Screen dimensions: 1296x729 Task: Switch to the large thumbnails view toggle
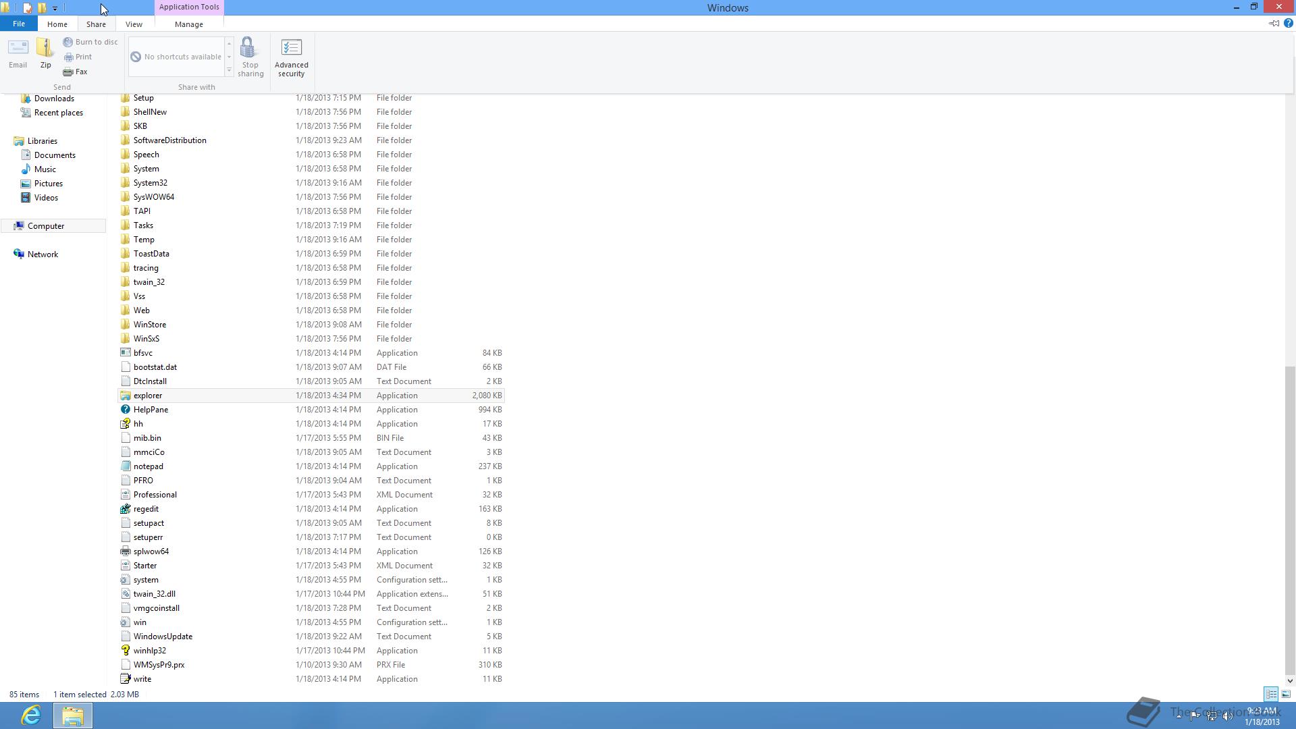(1286, 694)
